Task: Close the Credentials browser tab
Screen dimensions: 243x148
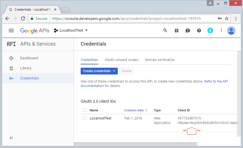Action: coord(55,10)
